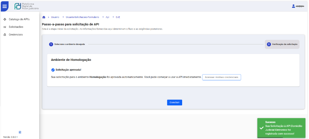Click the Solicitações sidebar icon
Viewport: 309px width, 139px height.
(5, 27)
